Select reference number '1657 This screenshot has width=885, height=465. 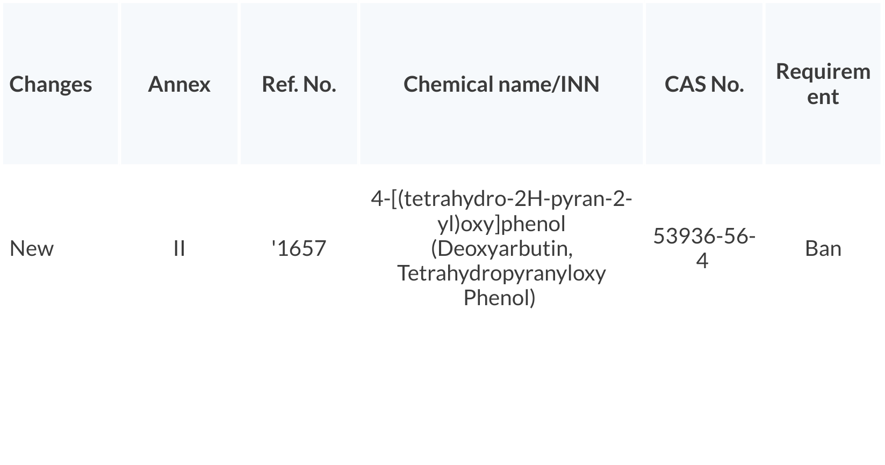tap(299, 248)
